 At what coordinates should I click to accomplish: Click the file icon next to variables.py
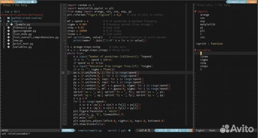click(8, 47)
